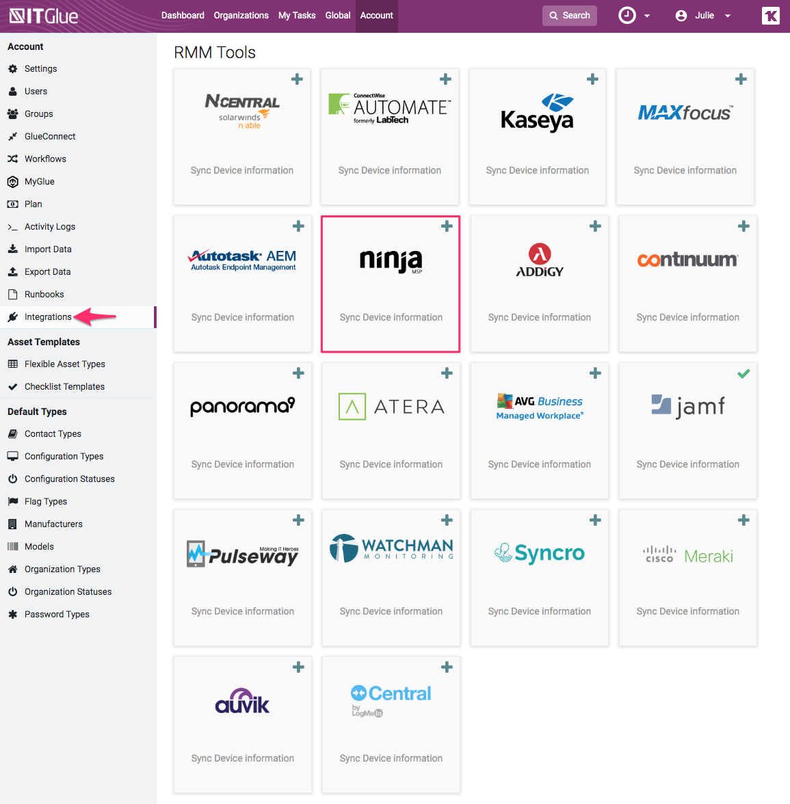Open Models in sidebar

click(x=39, y=547)
